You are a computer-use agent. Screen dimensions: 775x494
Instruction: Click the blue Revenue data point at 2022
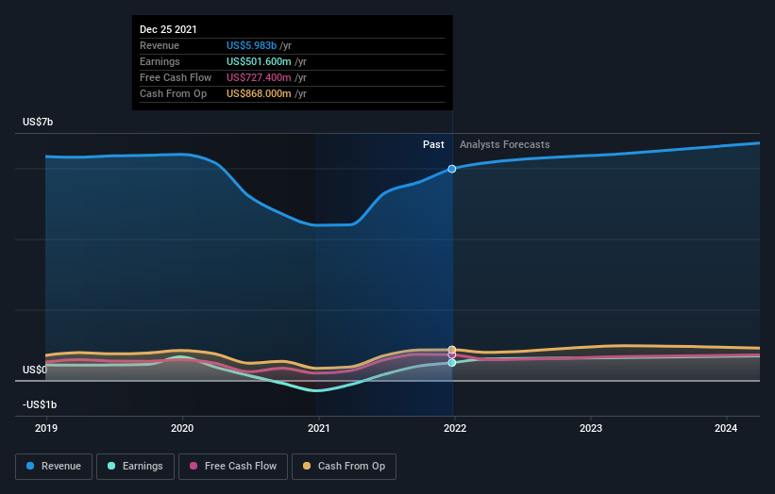tap(452, 169)
